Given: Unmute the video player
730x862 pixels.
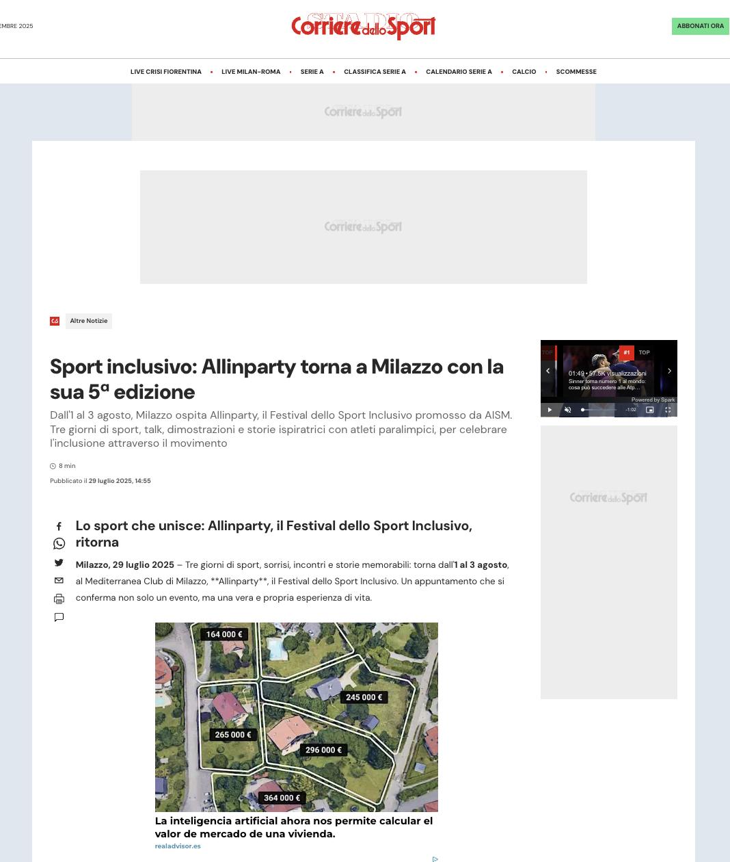Looking at the screenshot, I should pyautogui.click(x=567, y=410).
